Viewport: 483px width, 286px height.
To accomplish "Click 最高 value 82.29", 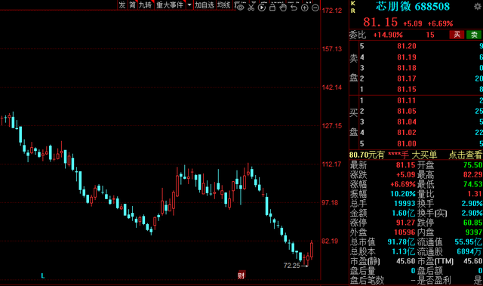I will 473,175.
